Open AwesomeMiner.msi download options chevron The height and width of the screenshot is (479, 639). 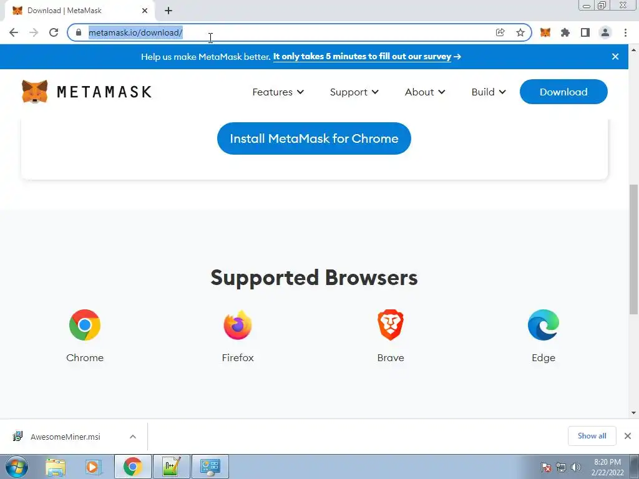[133, 436]
